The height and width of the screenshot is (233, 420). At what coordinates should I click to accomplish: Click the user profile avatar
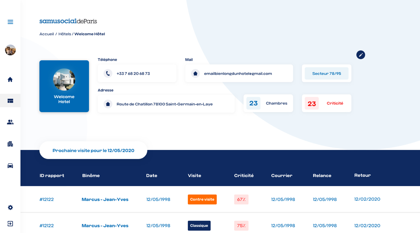10,50
